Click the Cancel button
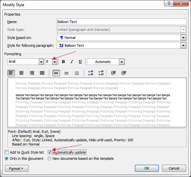191x177 pixels. coord(174,168)
